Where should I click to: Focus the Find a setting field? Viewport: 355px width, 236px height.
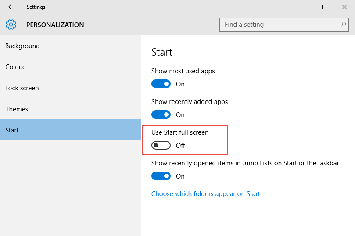pos(284,25)
